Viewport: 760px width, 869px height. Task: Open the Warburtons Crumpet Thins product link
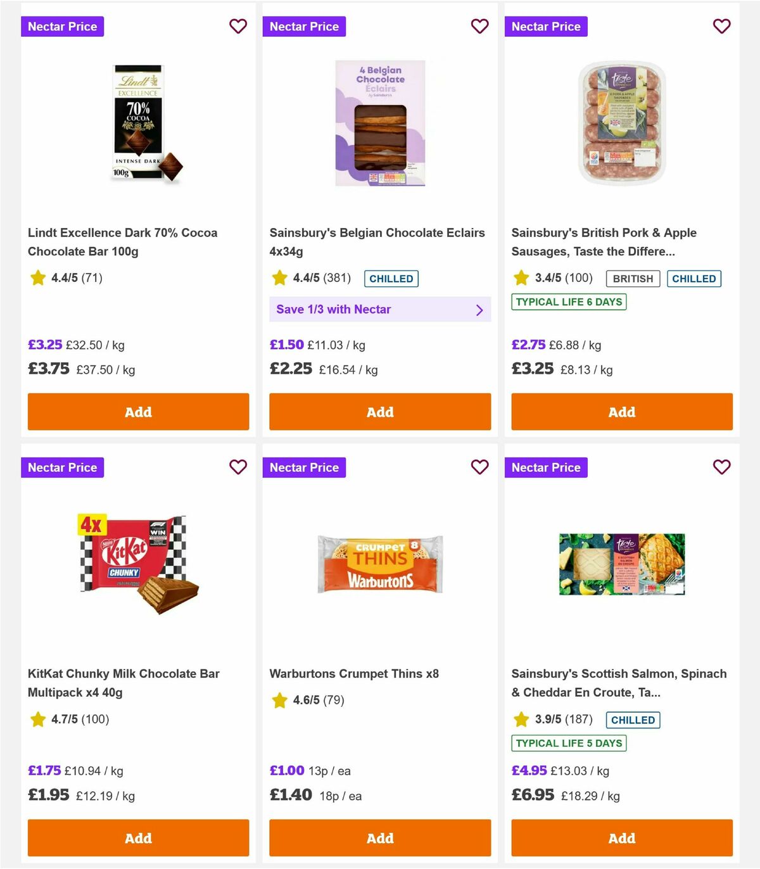point(355,673)
